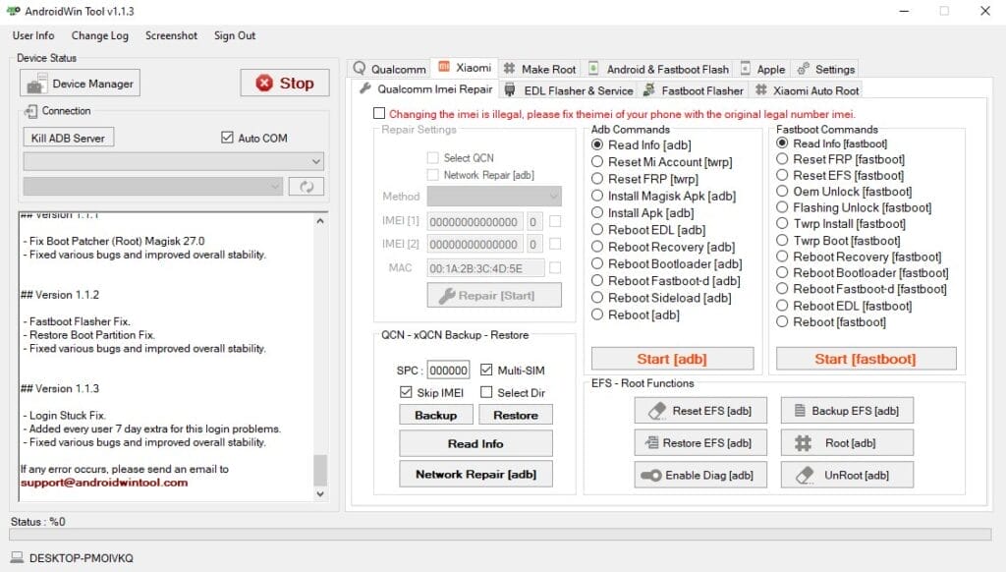Open the Change Log menu
This screenshot has width=1006, height=572.
coord(99,35)
